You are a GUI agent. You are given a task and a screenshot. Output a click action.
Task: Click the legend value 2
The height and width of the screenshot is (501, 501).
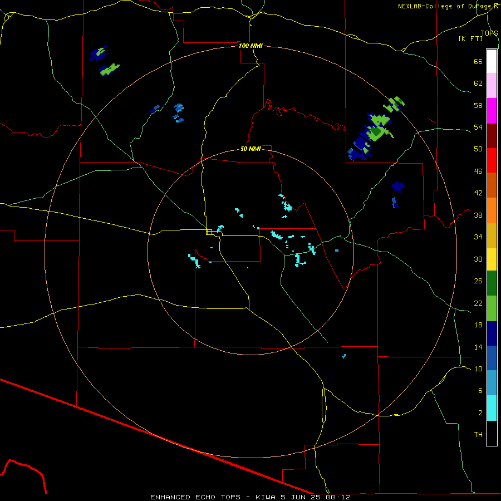click(480, 412)
